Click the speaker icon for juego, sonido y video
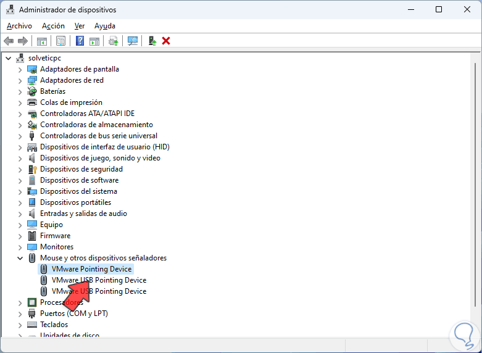 click(32, 158)
